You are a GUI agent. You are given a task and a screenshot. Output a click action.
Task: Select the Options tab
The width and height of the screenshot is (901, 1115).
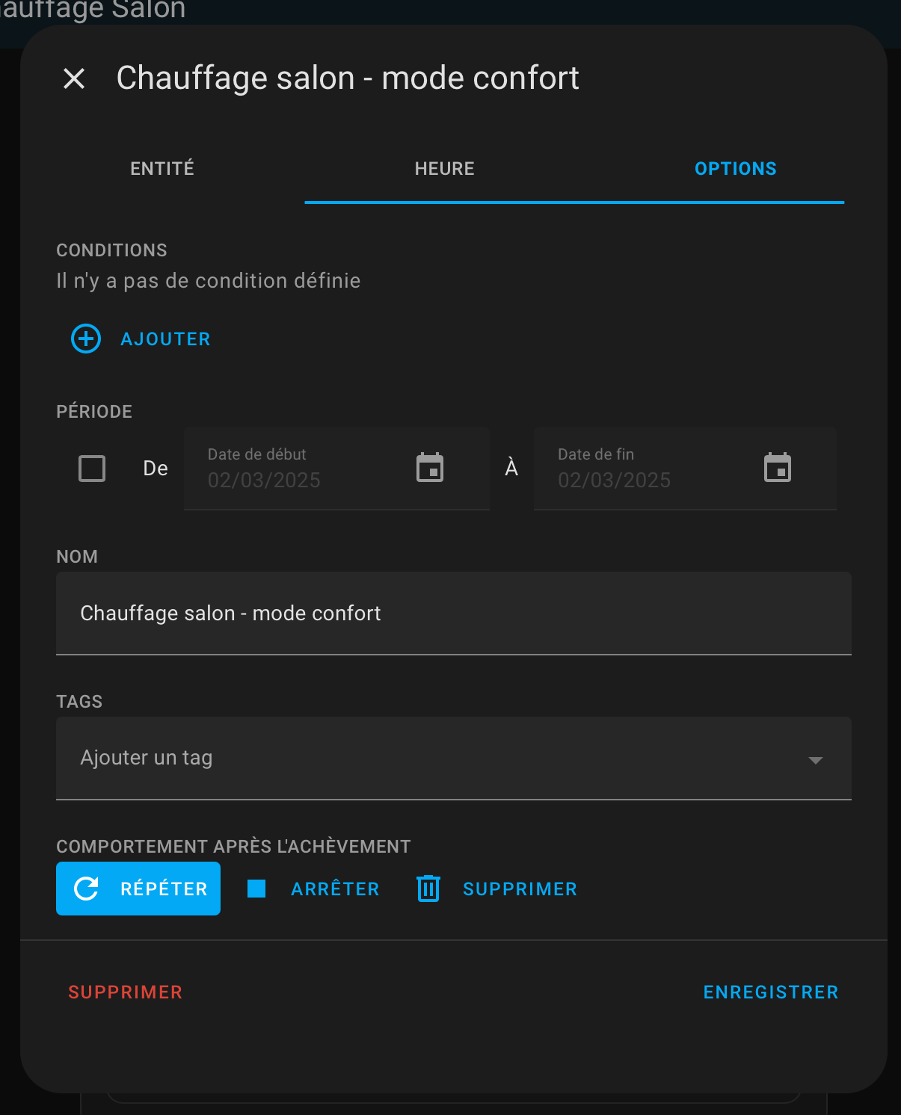(x=735, y=169)
